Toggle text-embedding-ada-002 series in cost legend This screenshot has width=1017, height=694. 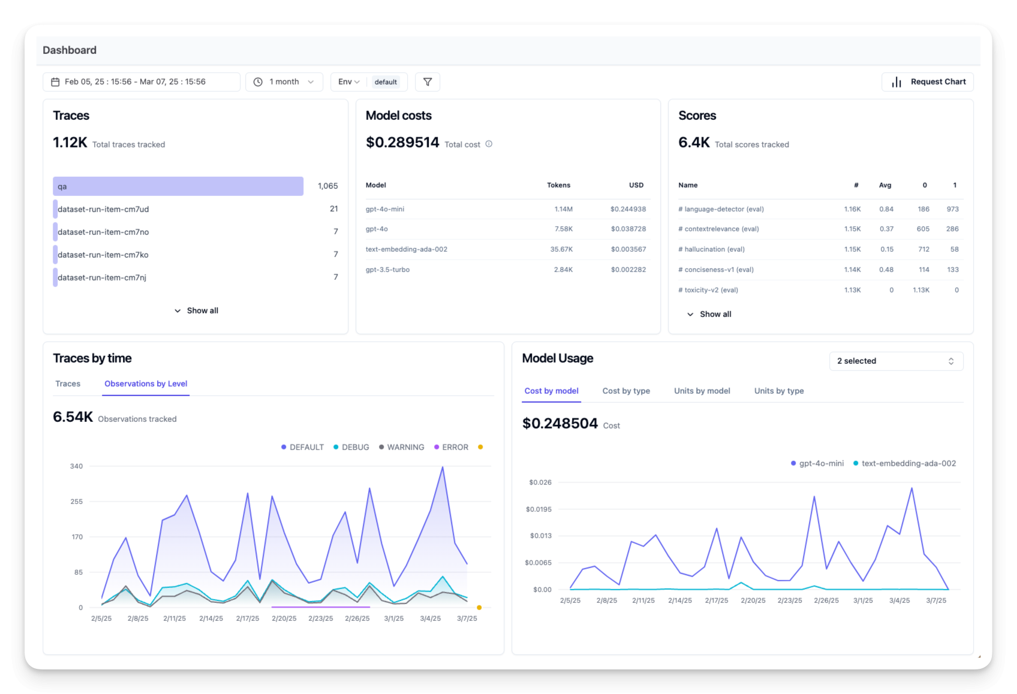(904, 463)
